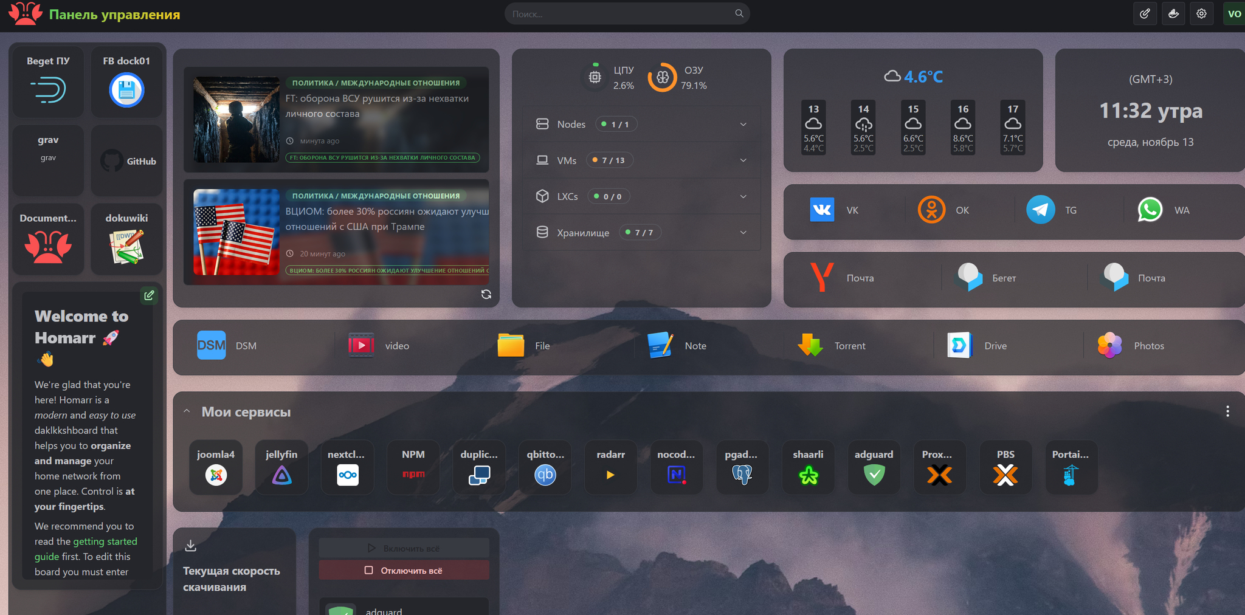The width and height of the screenshot is (1245, 615).
Task: Open the PBS service tile
Action: pyautogui.click(x=1005, y=467)
